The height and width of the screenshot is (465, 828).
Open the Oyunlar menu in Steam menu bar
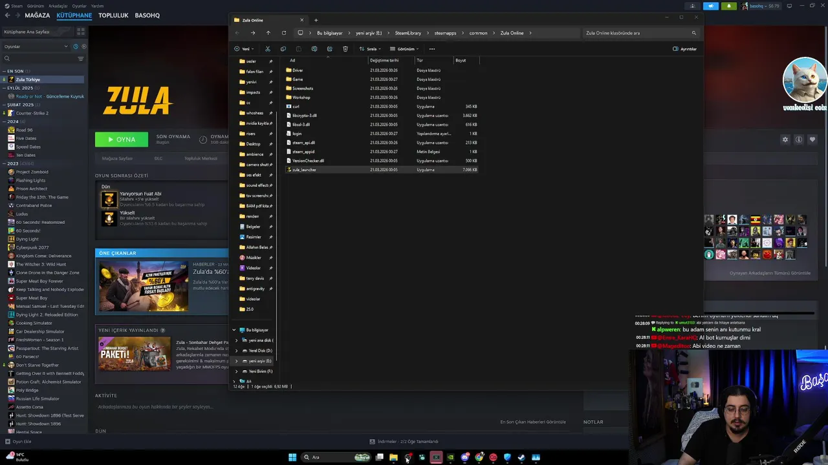pyautogui.click(x=79, y=6)
